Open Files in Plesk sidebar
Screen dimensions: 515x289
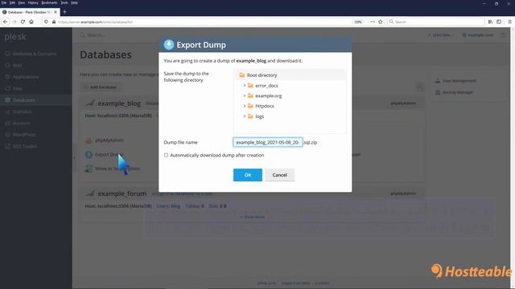pos(17,88)
